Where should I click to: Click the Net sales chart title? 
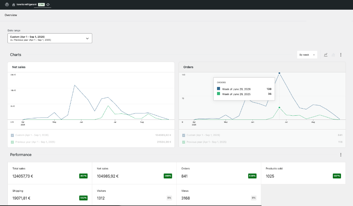pyautogui.click(x=19, y=67)
